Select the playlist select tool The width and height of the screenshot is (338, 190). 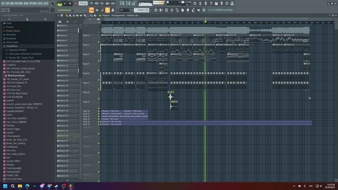click(88, 15)
